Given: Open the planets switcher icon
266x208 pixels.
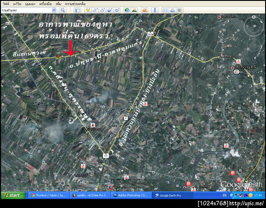Looking at the screenshot, I should 145,10.
